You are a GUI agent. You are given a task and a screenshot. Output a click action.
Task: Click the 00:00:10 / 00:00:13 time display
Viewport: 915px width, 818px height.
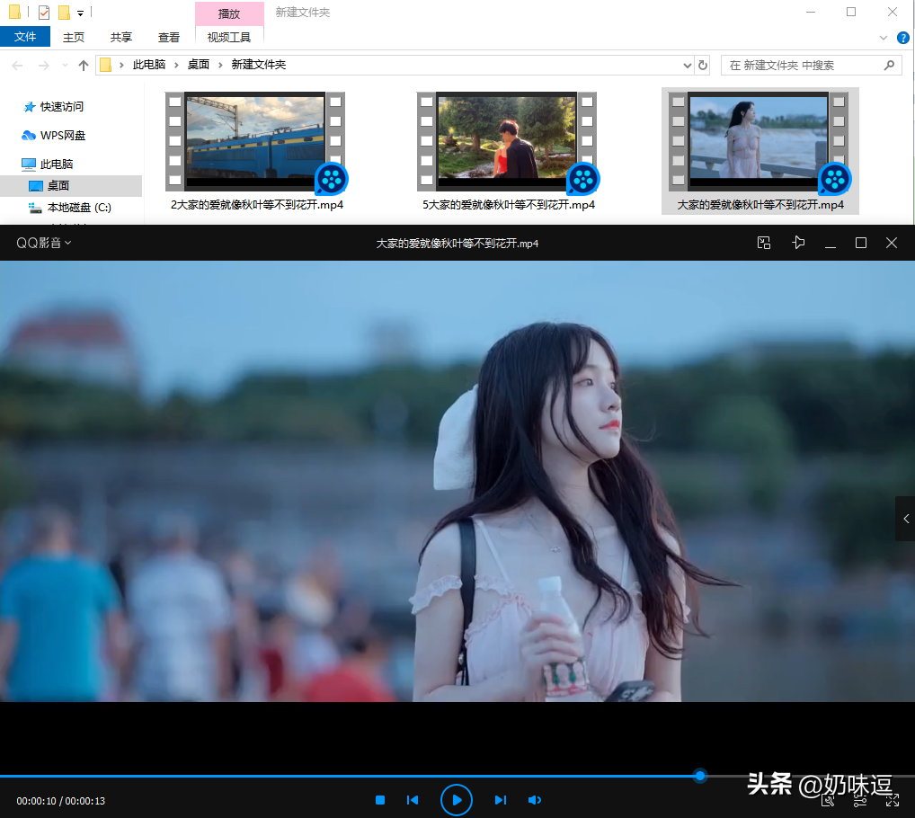(61, 801)
